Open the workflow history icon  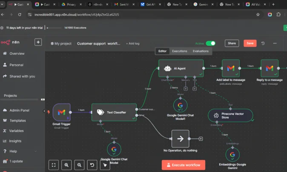[263, 43]
